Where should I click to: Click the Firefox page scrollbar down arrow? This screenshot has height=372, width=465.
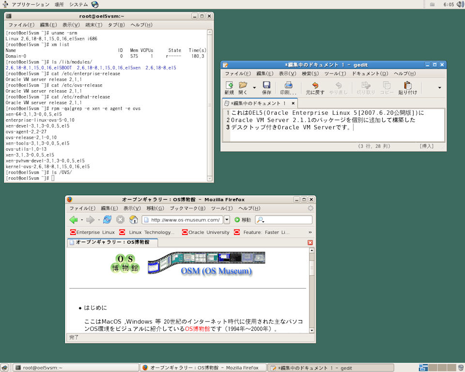point(311,330)
